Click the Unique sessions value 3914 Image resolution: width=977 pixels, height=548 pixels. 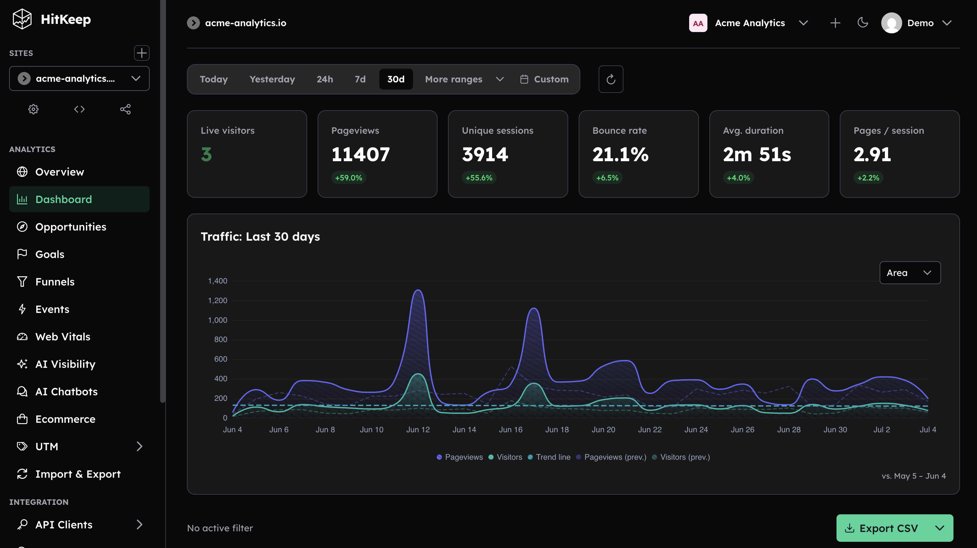click(485, 154)
